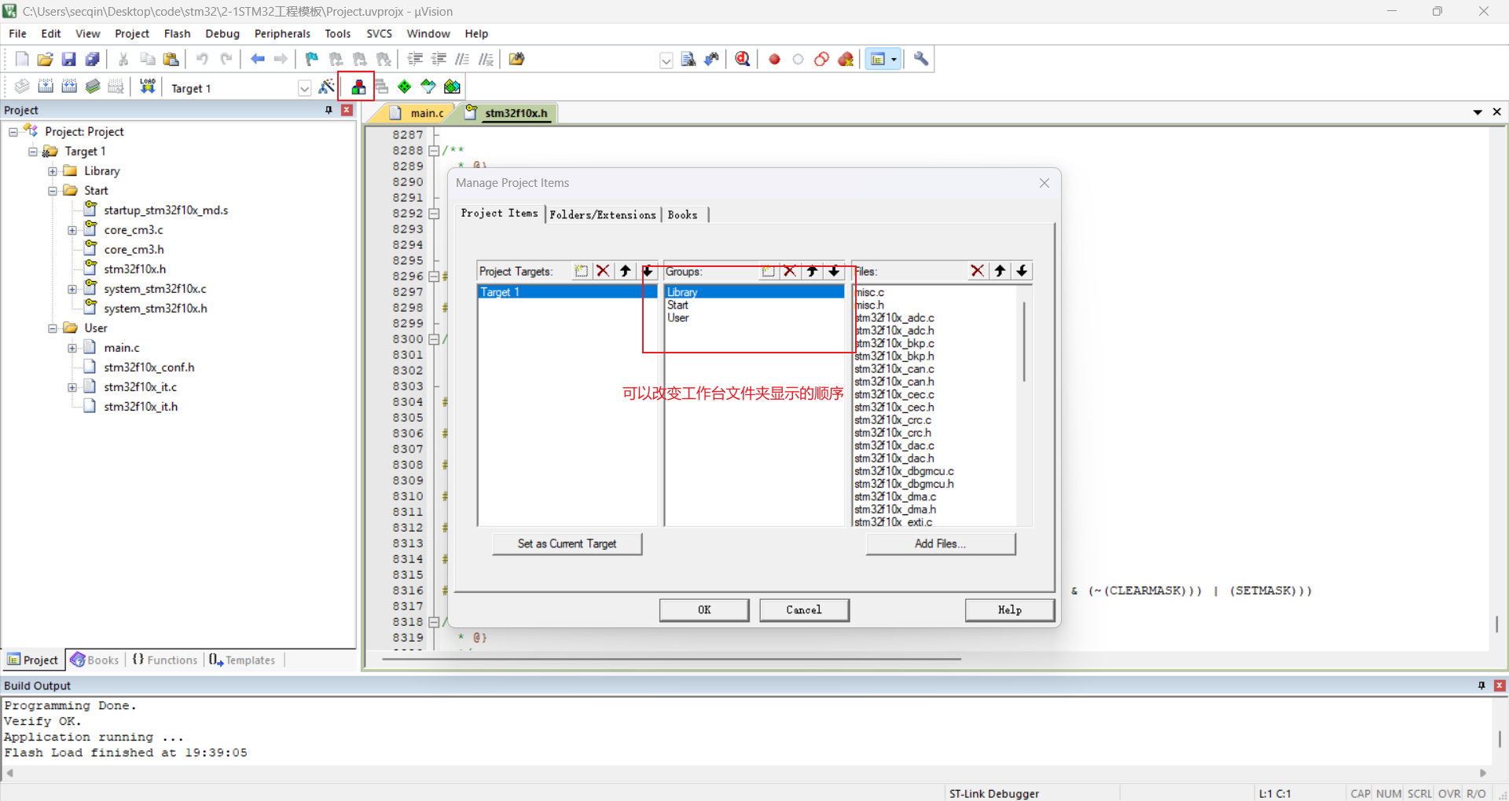The height and width of the screenshot is (801, 1509).
Task: Add a new Project Target in the dialog
Action: [x=581, y=271]
